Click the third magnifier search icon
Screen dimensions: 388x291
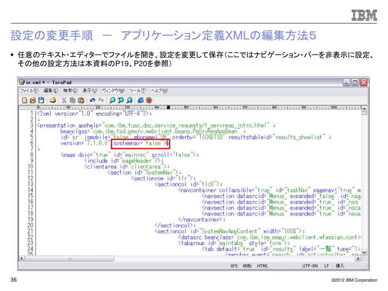129,100
